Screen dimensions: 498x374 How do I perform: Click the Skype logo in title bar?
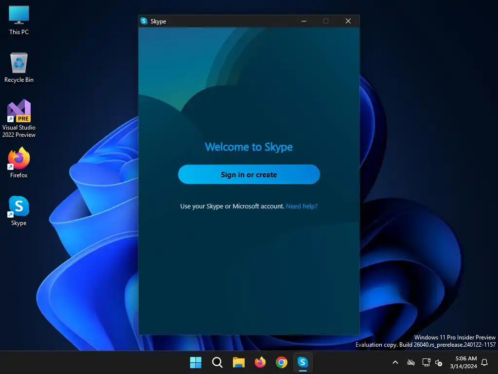click(144, 21)
